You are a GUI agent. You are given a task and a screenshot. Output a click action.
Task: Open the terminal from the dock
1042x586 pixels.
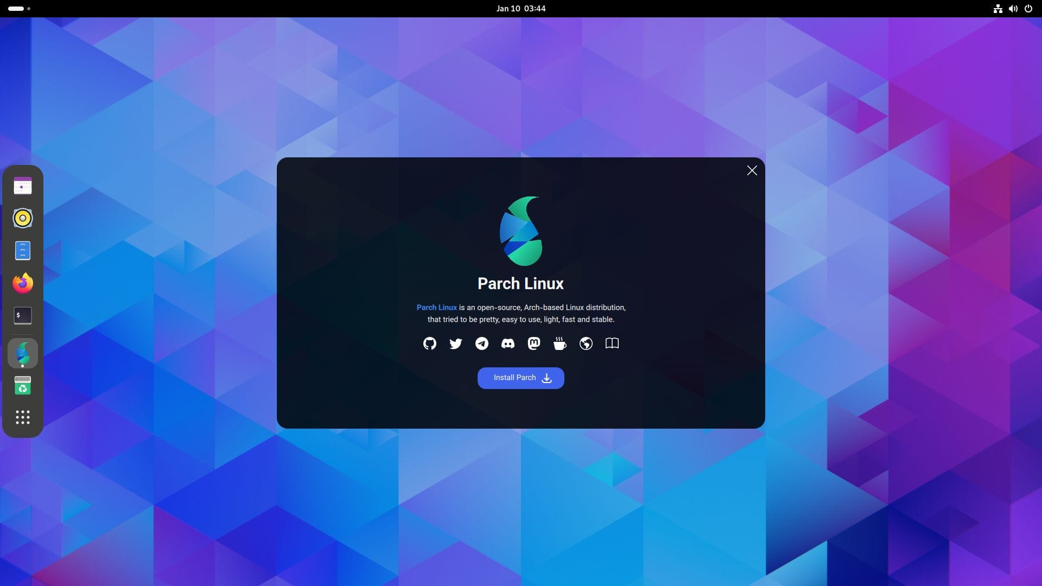pos(22,315)
